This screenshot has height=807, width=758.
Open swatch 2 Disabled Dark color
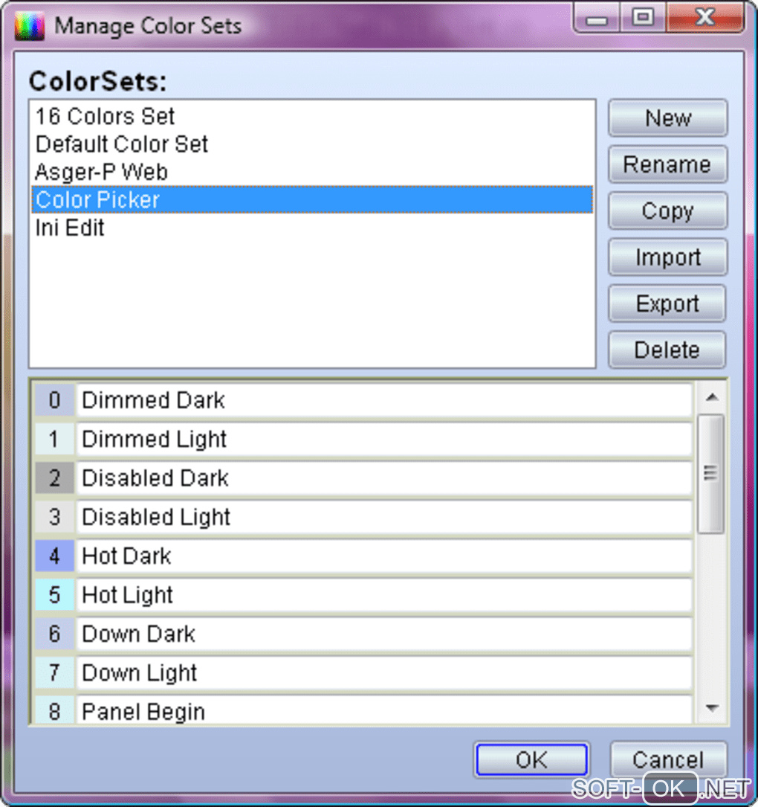click(x=55, y=478)
